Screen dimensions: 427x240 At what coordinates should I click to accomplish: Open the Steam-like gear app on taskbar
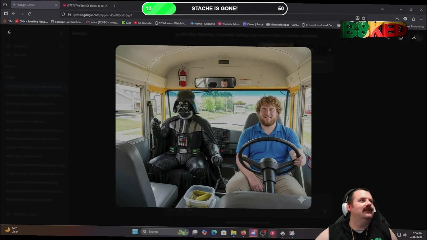click(x=282, y=233)
